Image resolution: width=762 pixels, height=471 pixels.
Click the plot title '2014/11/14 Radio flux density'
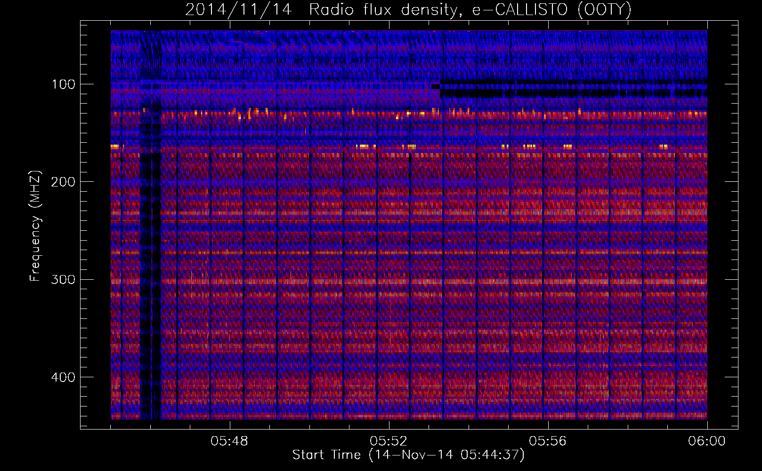pyautogui.click(x=324, y=10)
